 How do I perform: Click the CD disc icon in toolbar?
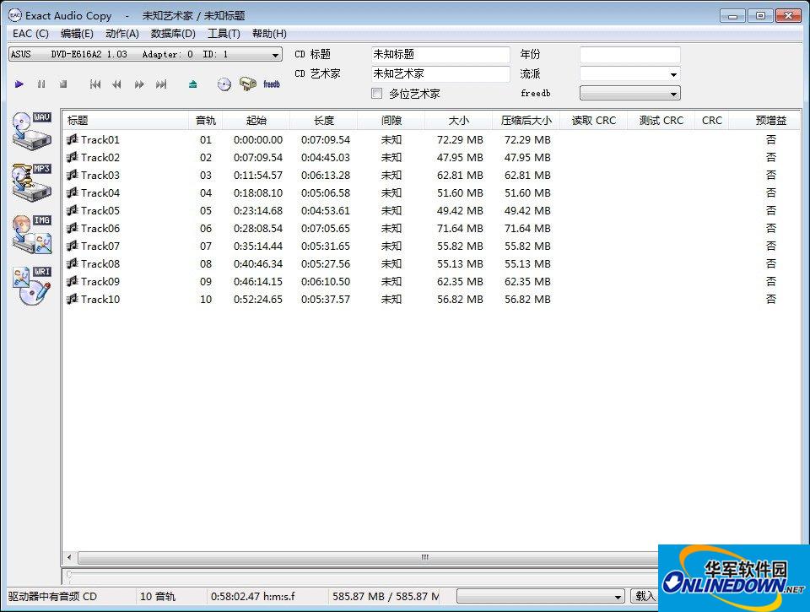224,84
